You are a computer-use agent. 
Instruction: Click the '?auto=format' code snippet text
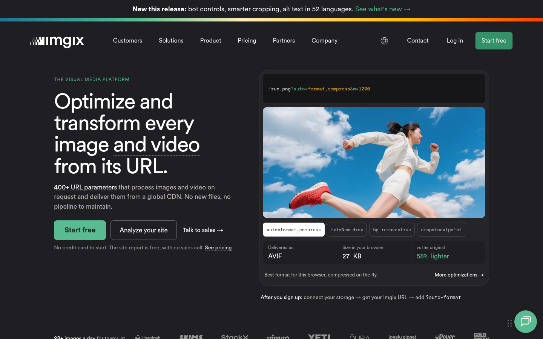tap(443, 298)
